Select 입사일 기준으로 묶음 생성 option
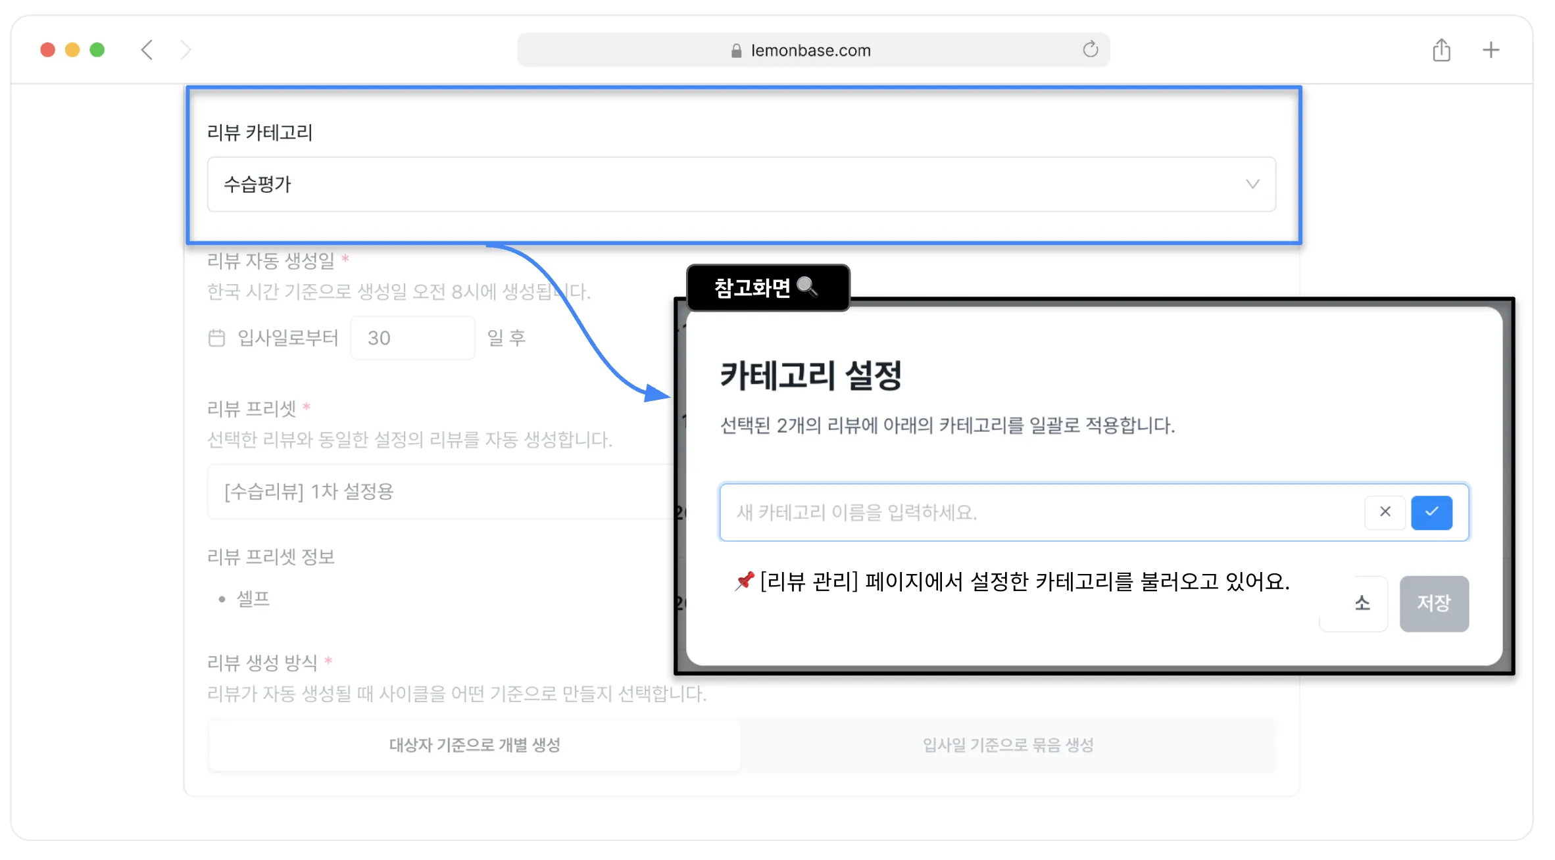The height and width of the screenshot is (860, 1555). click(x=1008, y=745)
